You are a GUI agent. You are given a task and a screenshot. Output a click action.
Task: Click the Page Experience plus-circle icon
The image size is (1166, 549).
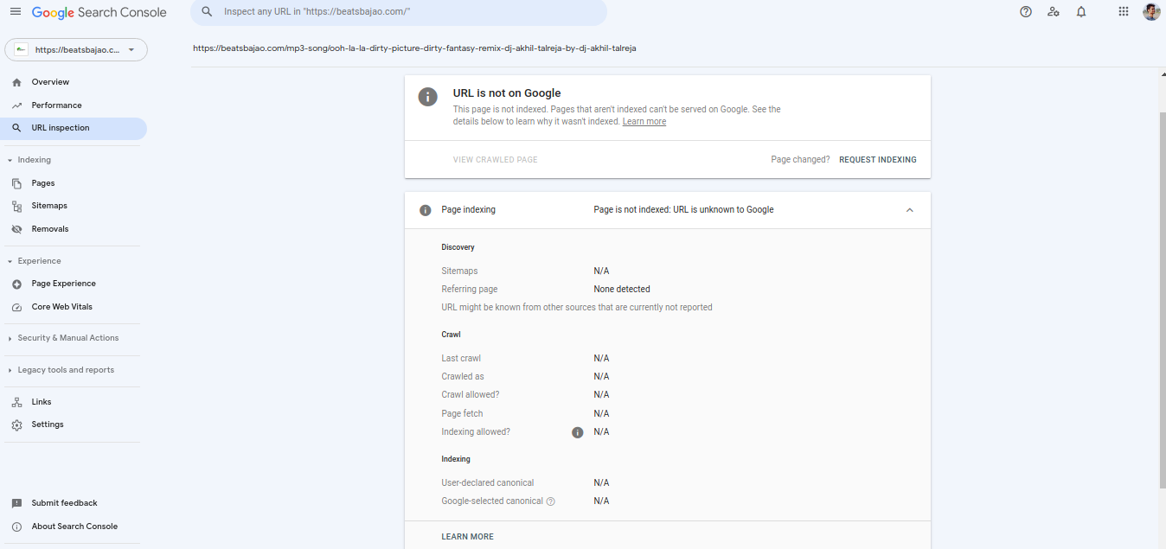pos(16,284)
